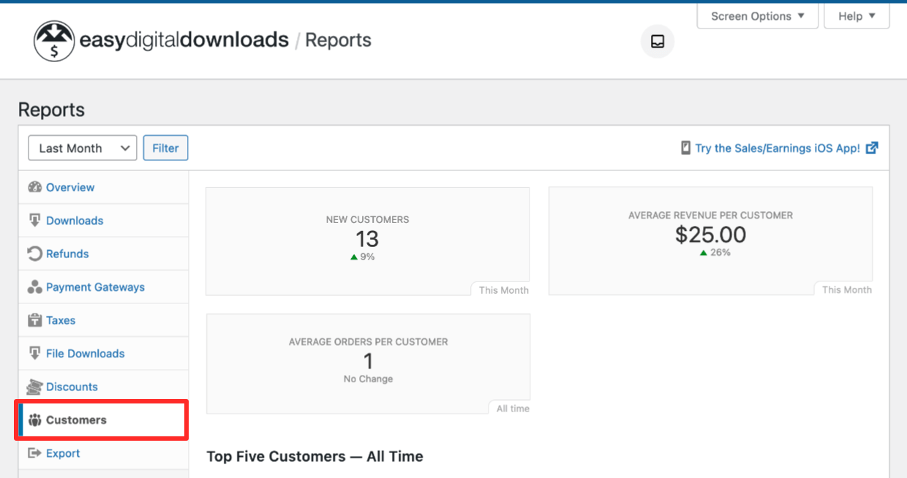Image resolution: width=907 pixels, height=478 pixels.
Task: Click the Export exit icon
Action: (35, 452)
